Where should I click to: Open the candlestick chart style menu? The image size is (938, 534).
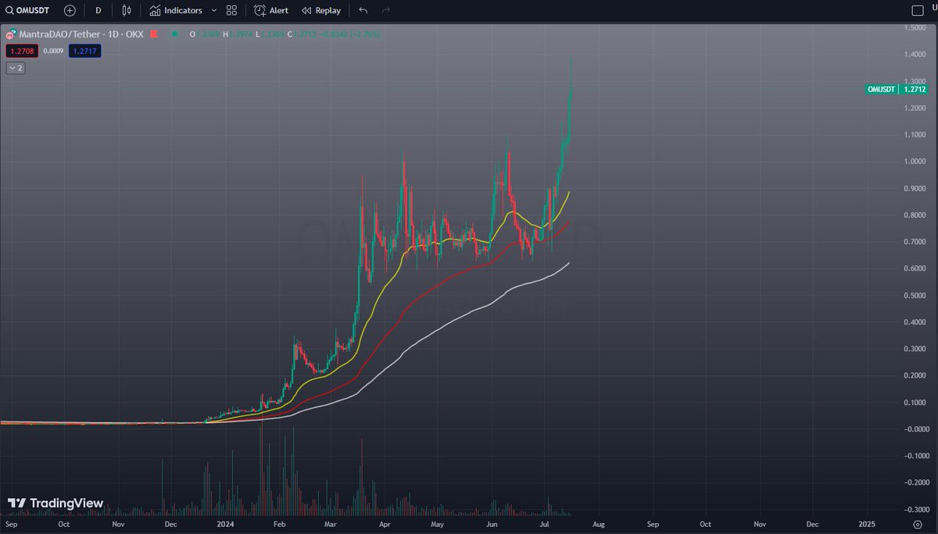point(127,11)
